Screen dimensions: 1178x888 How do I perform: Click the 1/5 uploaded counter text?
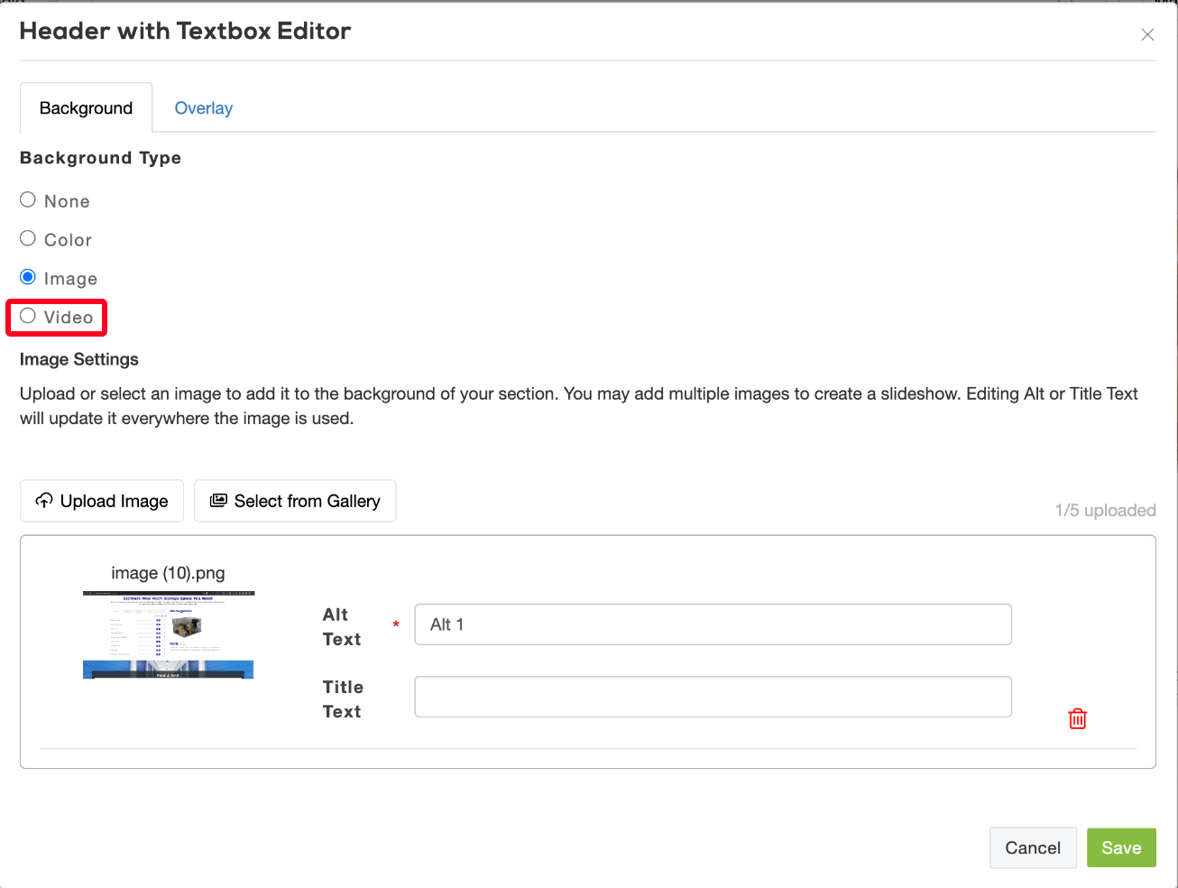1105,511
